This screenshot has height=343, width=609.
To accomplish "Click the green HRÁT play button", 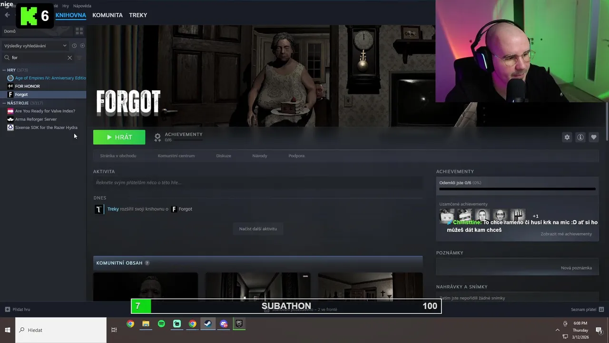I will [x=119, y=137].
